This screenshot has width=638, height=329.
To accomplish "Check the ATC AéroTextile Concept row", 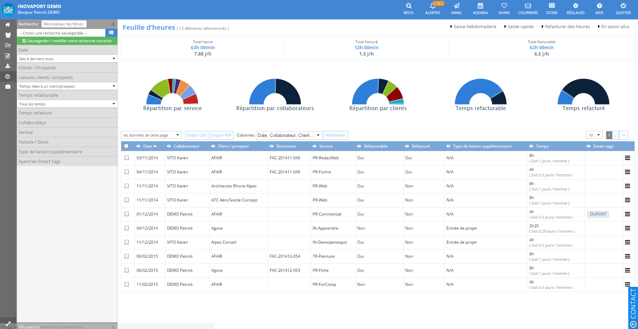I will (126, 200).
